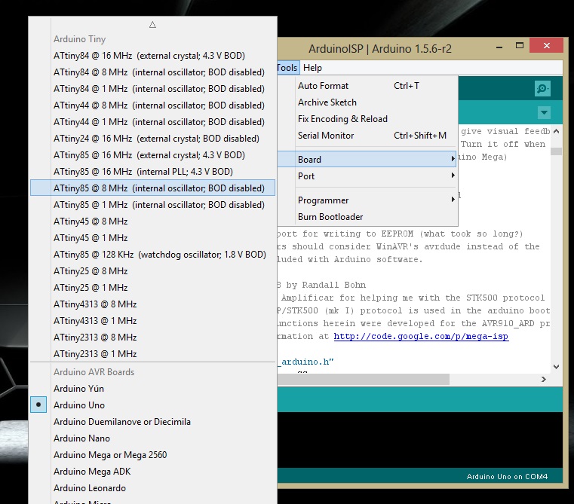Pick ATtiny25 @ 1 MHz board

coord(152,288)
